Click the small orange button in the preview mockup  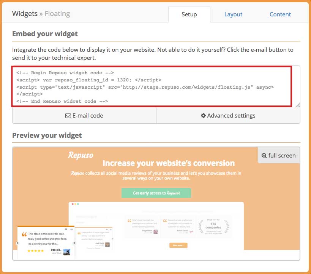point(178,245)
